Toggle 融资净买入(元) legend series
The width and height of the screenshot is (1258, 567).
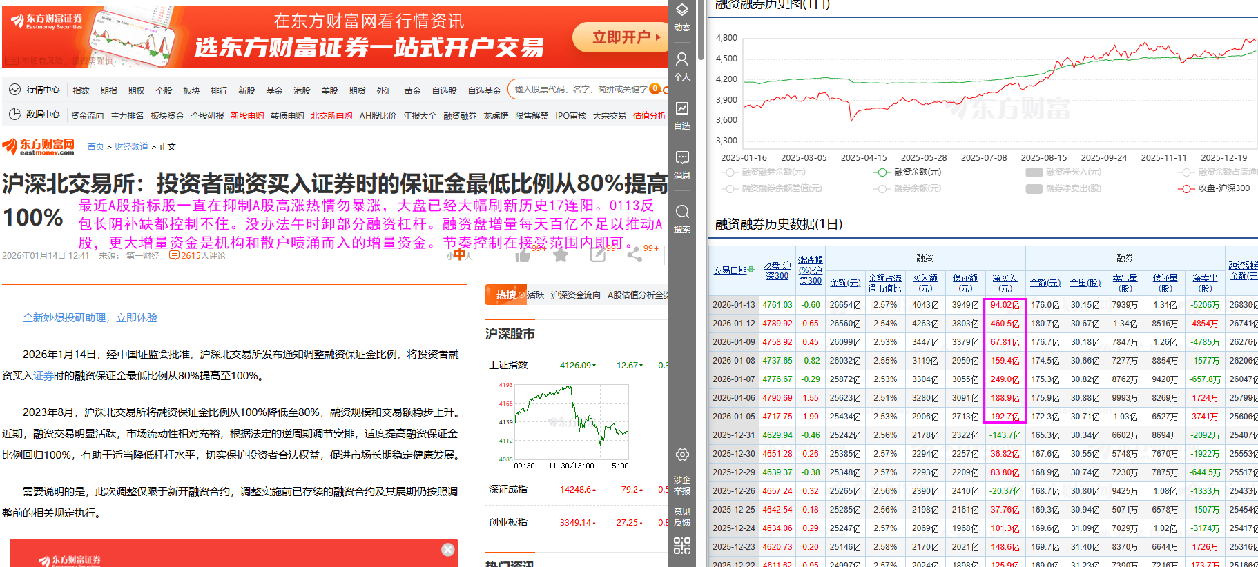click(1063, 172)
